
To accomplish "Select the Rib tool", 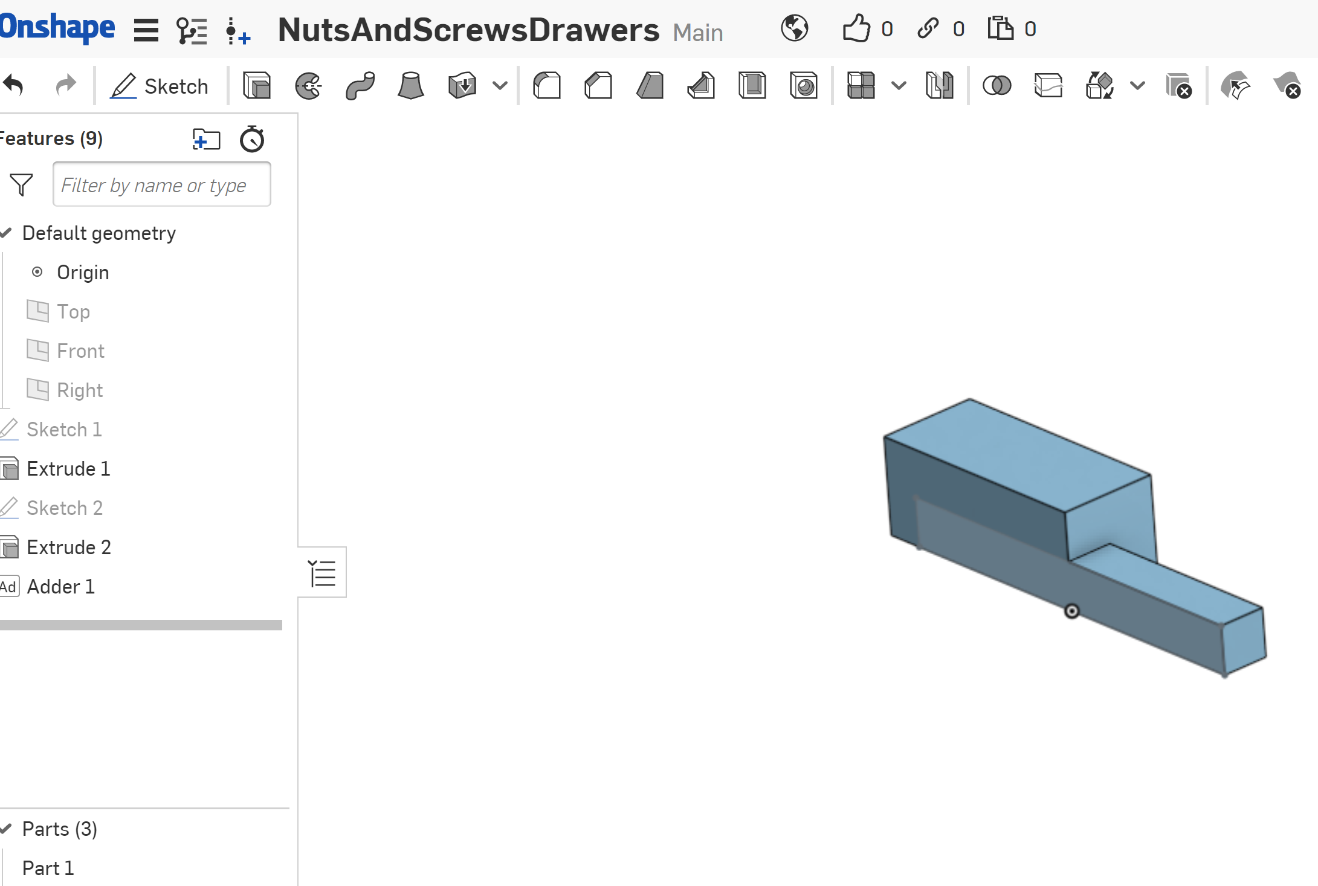I will click(x=701, y=85).
